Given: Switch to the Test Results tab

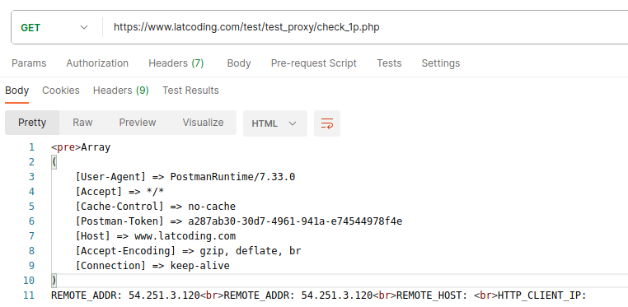Looking at the screenshot, I should tap(190, 91).
